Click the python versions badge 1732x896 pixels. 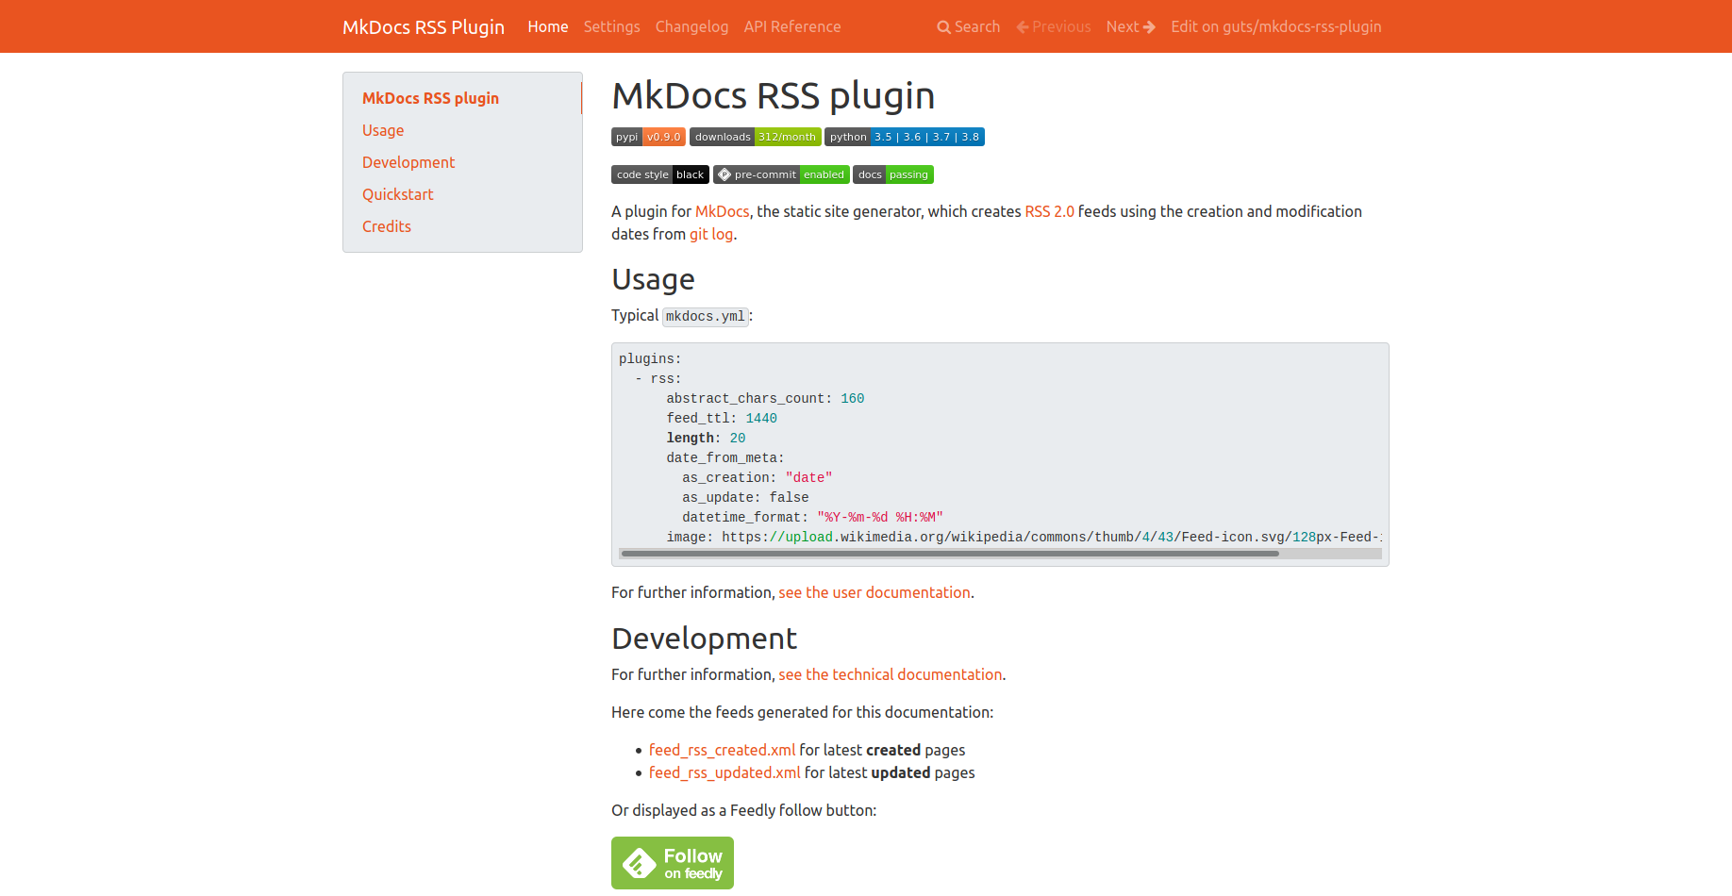coord(904,137)
